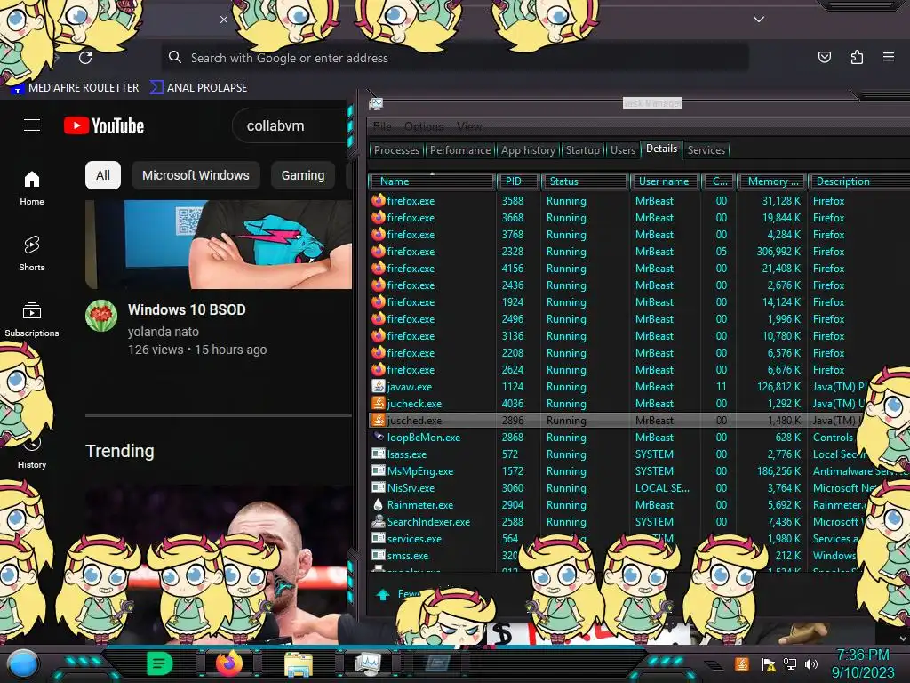Screen dimensions: 910x683
Task: Sort by the Description column header
Action: coord(859,181)
